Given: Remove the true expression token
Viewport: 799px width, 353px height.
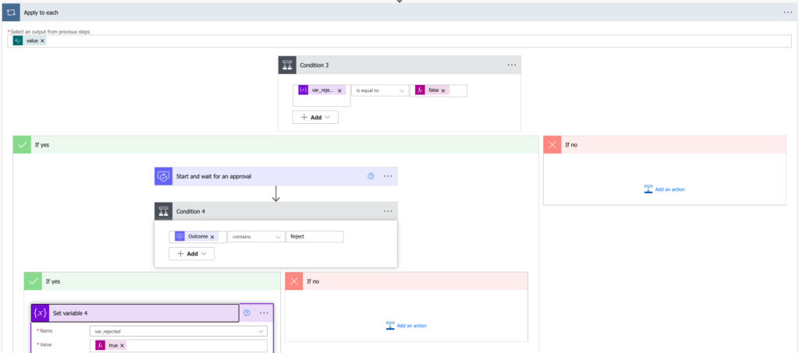Looking at the screenshot, I should 122,346.
